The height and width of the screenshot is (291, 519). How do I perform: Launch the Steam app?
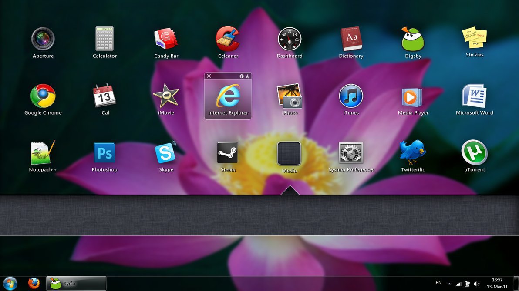point(228,152)
